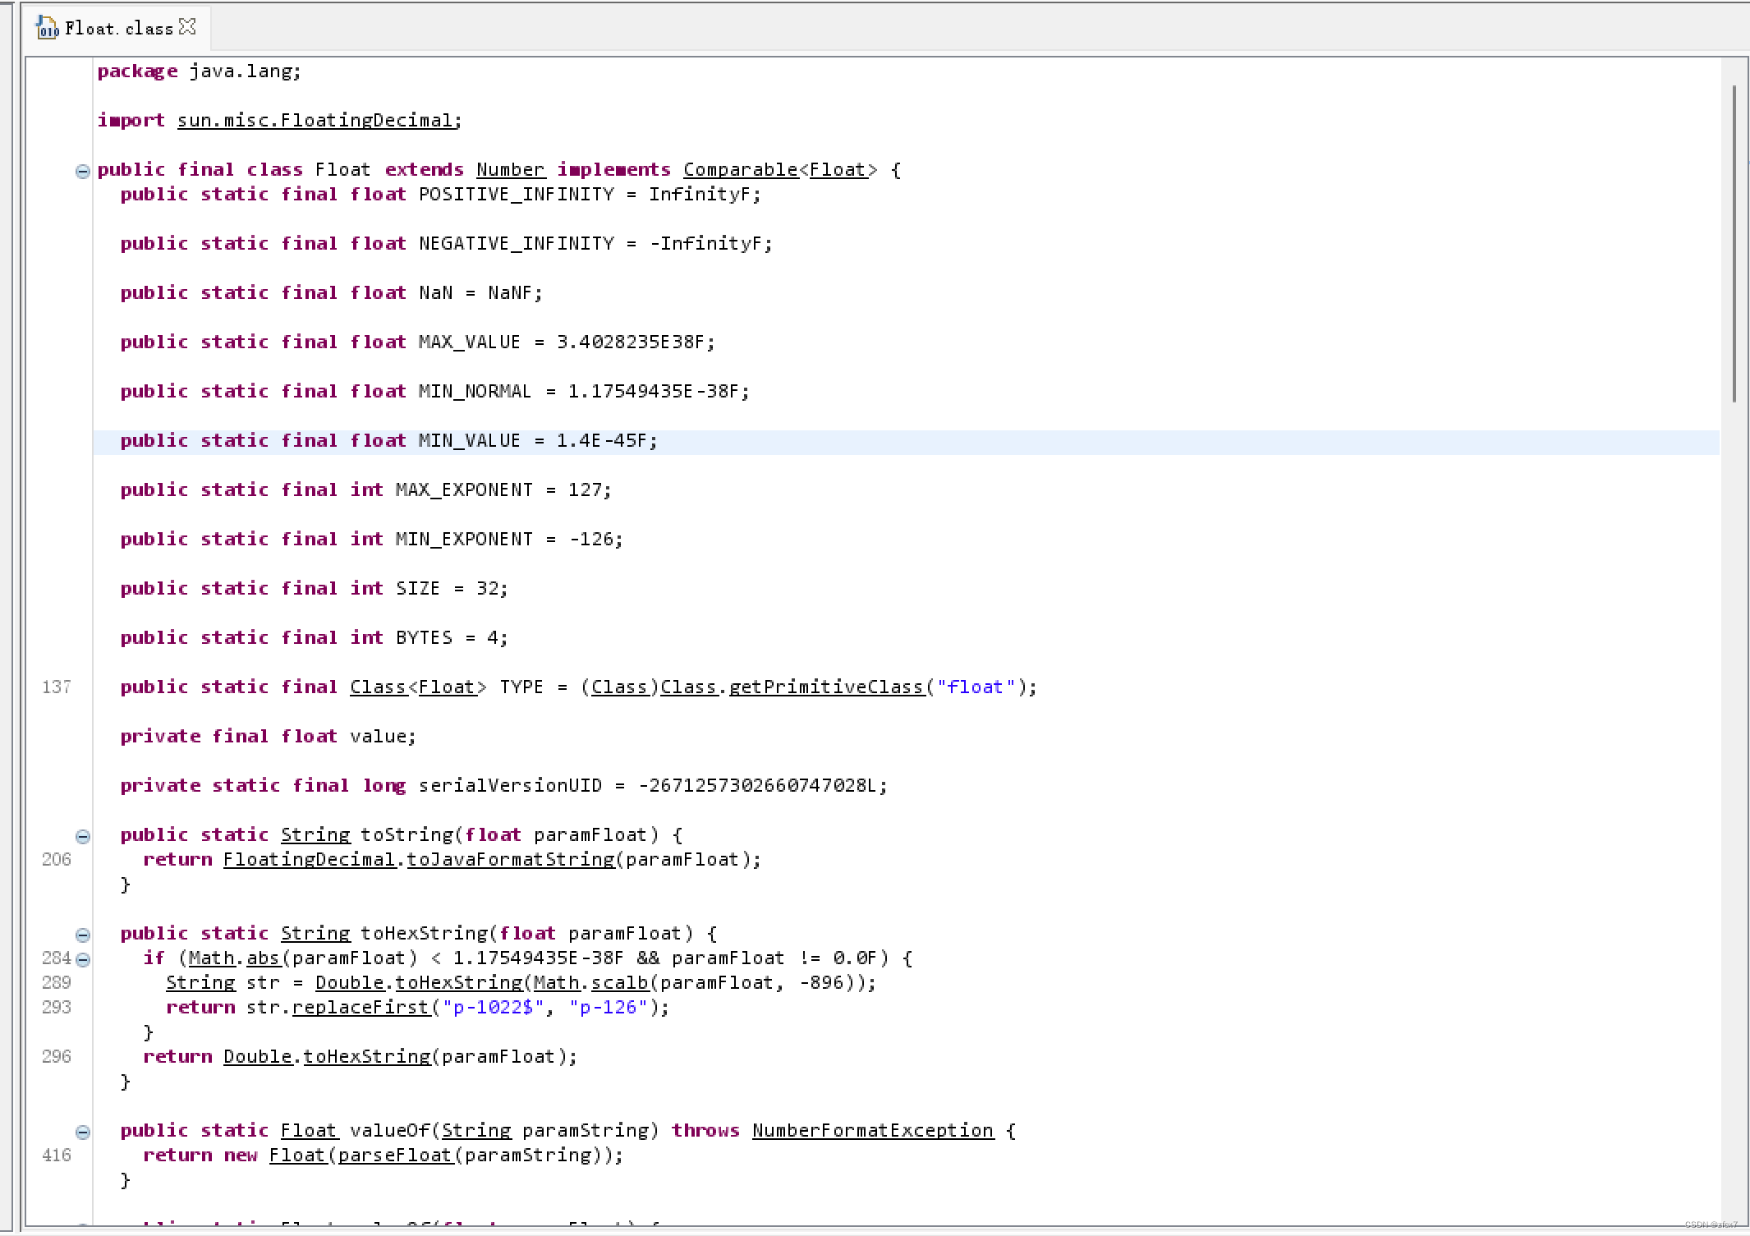Click the Math.scalb method link
Image resolution: width=1750 pixels, height=1236 pixels.
click(619, 983)
